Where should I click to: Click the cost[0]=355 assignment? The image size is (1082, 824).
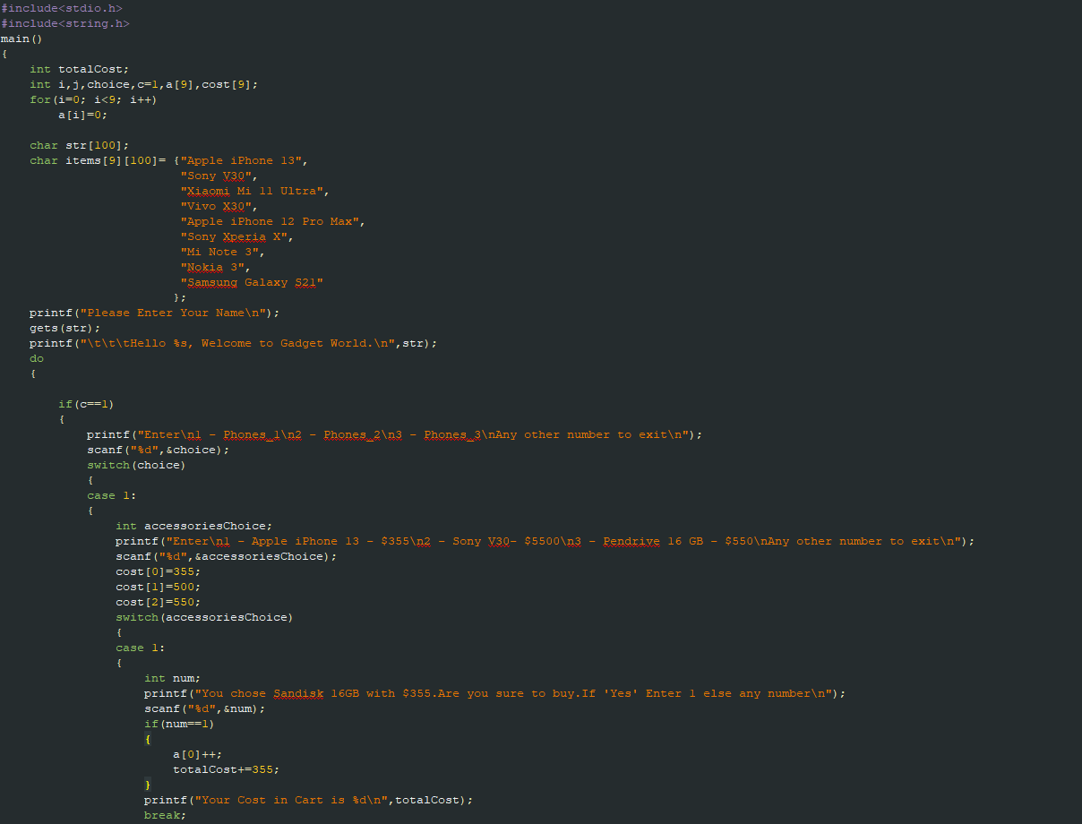(147, 571)
